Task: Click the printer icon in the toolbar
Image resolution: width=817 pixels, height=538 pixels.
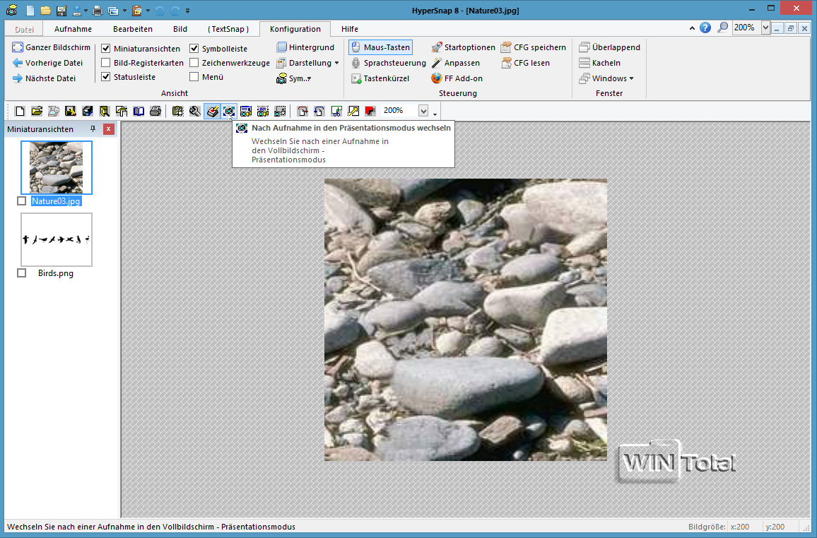Action: click(x=155, y=111)
